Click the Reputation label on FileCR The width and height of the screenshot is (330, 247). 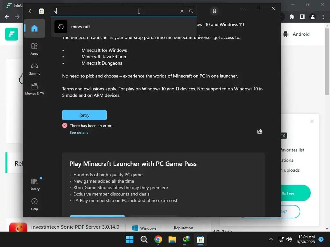pyautogui.click(x=183, y=228)
